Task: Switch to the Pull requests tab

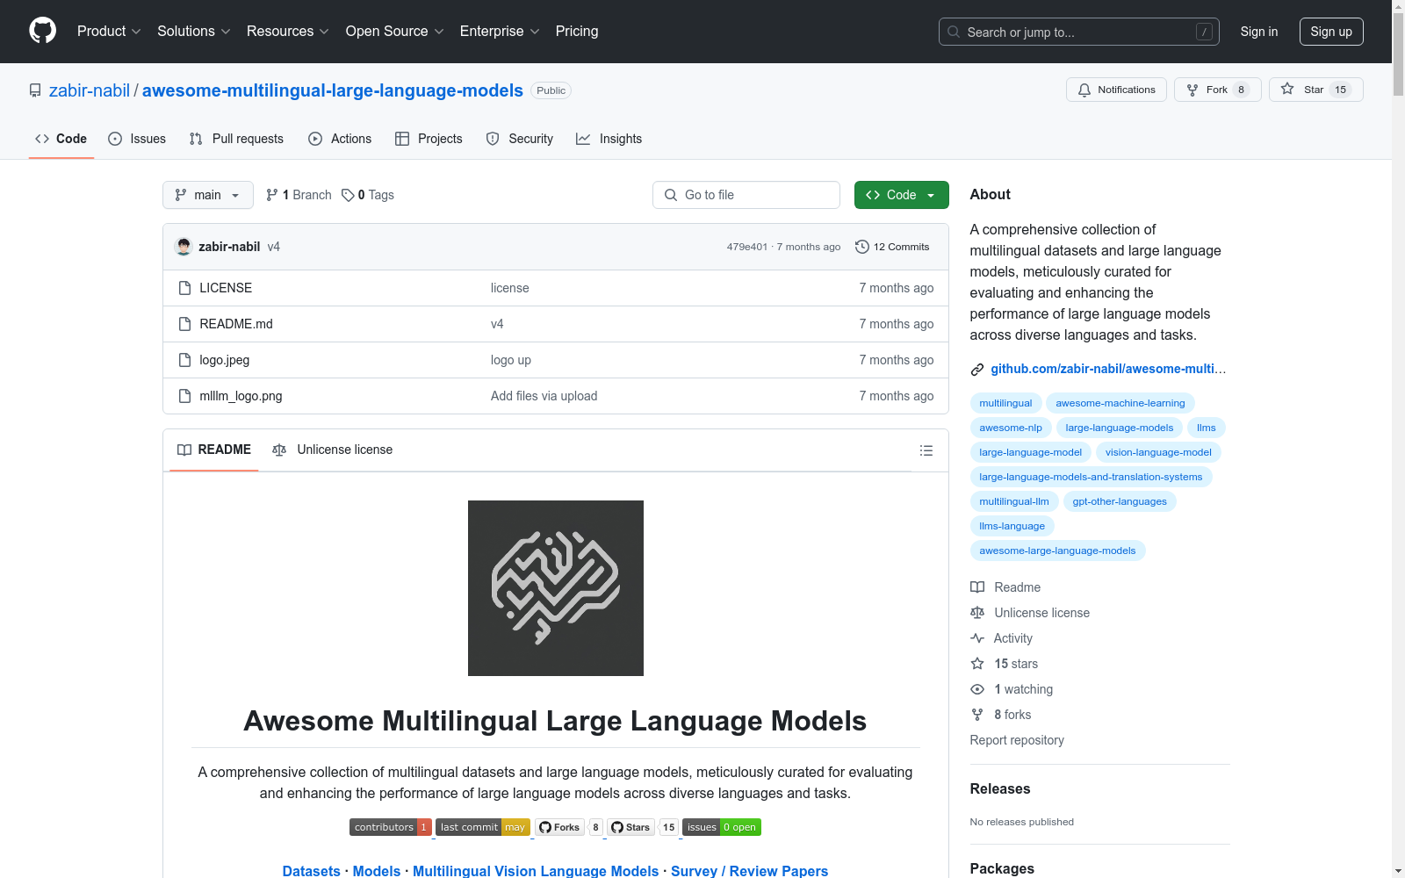Action: [x=236, y=139]
